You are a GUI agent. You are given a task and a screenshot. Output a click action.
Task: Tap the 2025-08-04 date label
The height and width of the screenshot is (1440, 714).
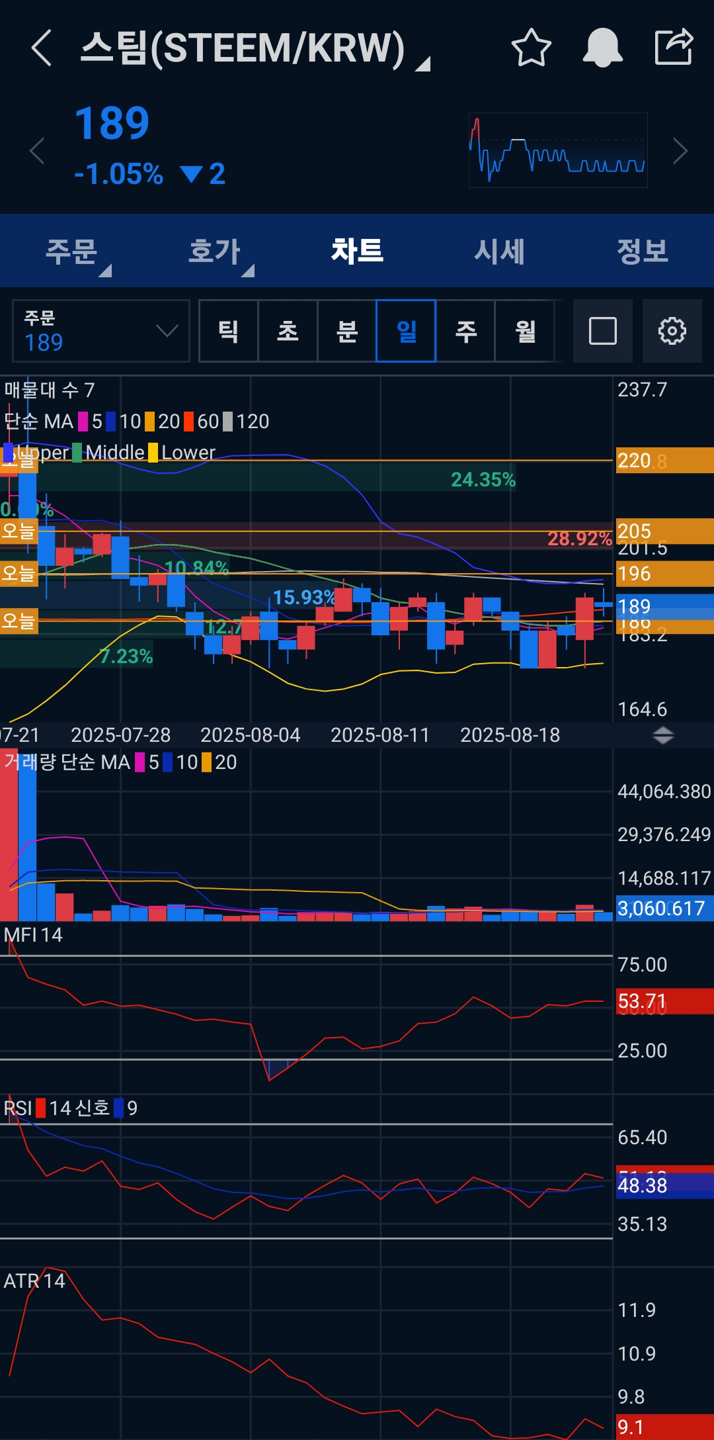pyautogui.click(x=251, y=735)
